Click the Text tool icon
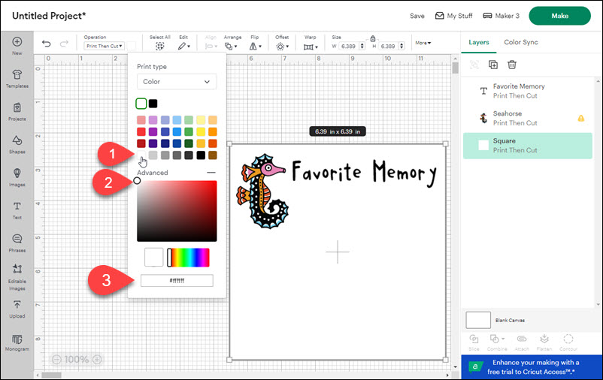603x380 pixels. pyautogui.click(x=17, y=207)
